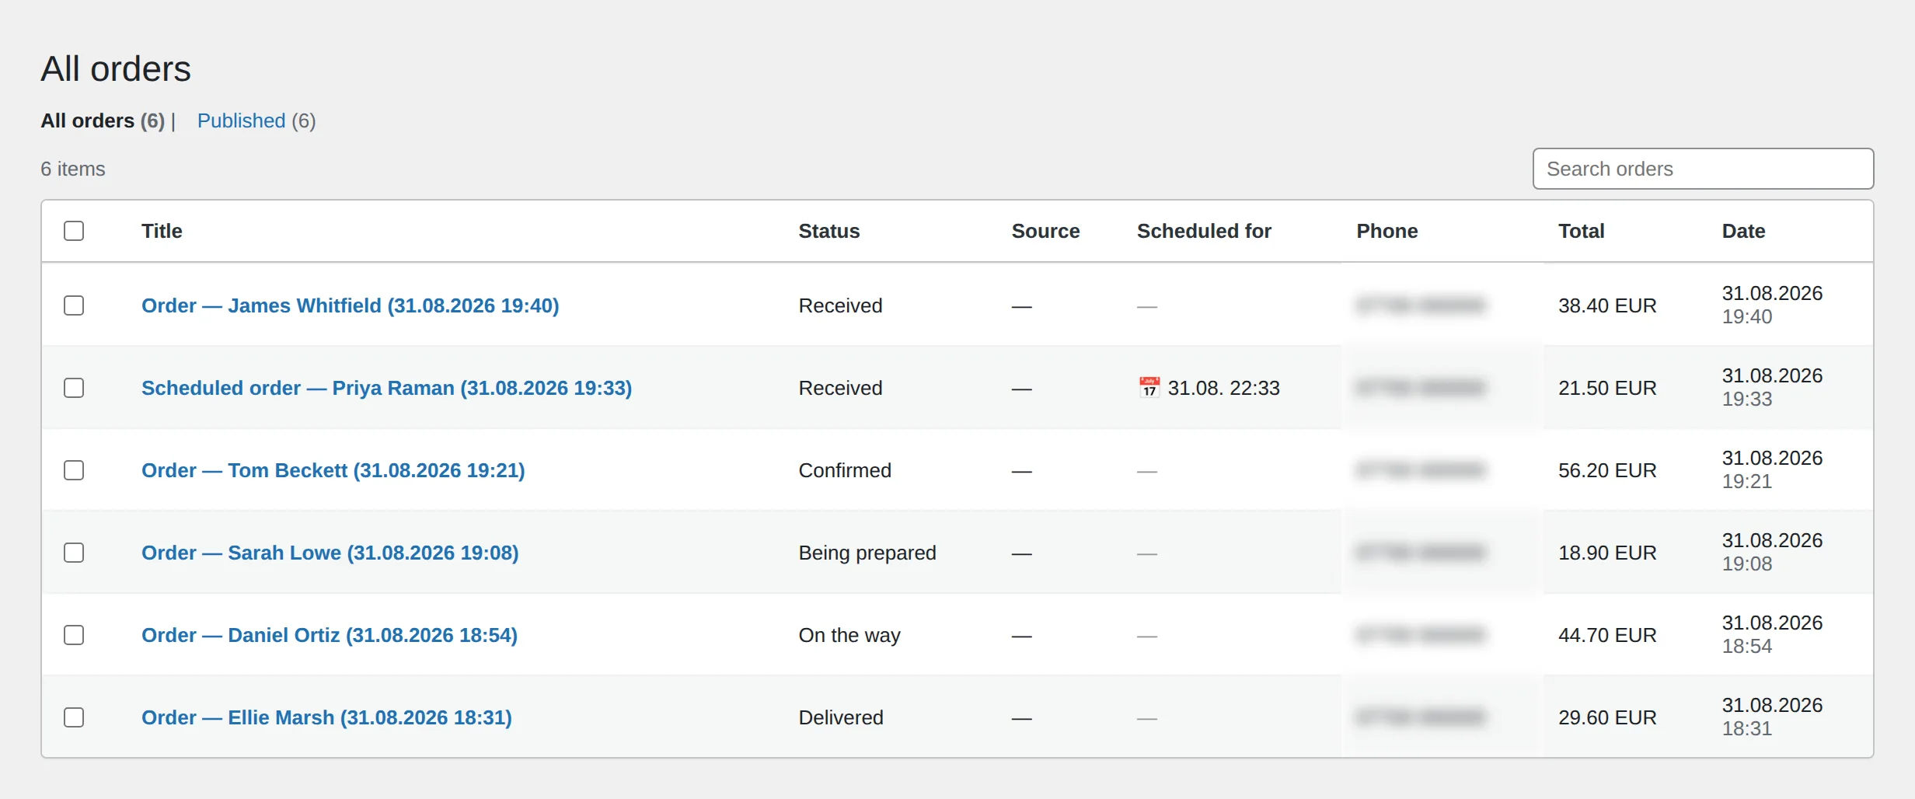Image resolution: width=1915 pixels, height=799 pixels.
Task: Tick the select-all checkbox in the table header
Action: [x=74, y=231]
